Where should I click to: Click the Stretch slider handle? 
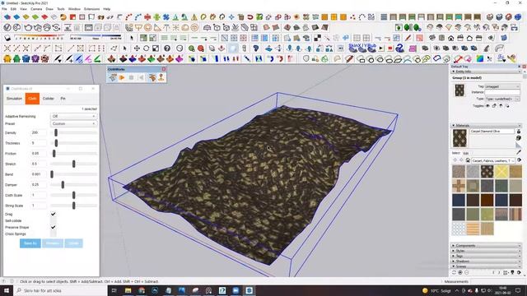[x=73, y=164]
